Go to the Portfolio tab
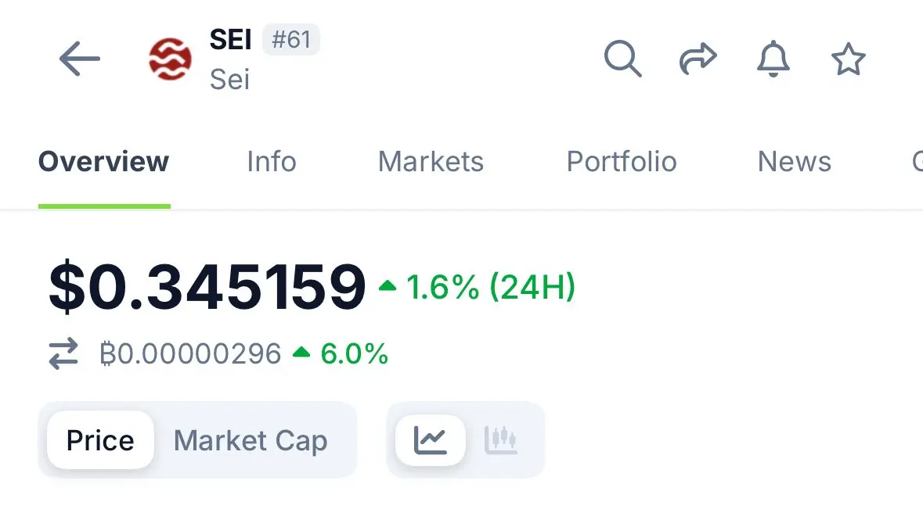 [622, 162]
